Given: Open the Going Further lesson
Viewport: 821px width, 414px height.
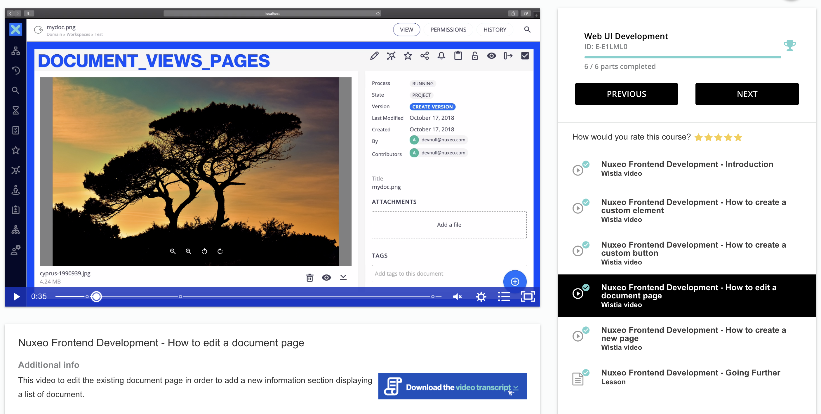Looking at the screenshot, I should coord(687,377).
